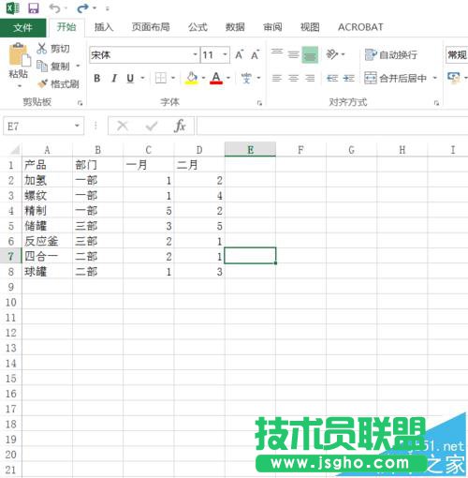Open the 文件 file tab
Image resolution: width=468 pixels, height=478 pixels.
click(x=22, y=27)
